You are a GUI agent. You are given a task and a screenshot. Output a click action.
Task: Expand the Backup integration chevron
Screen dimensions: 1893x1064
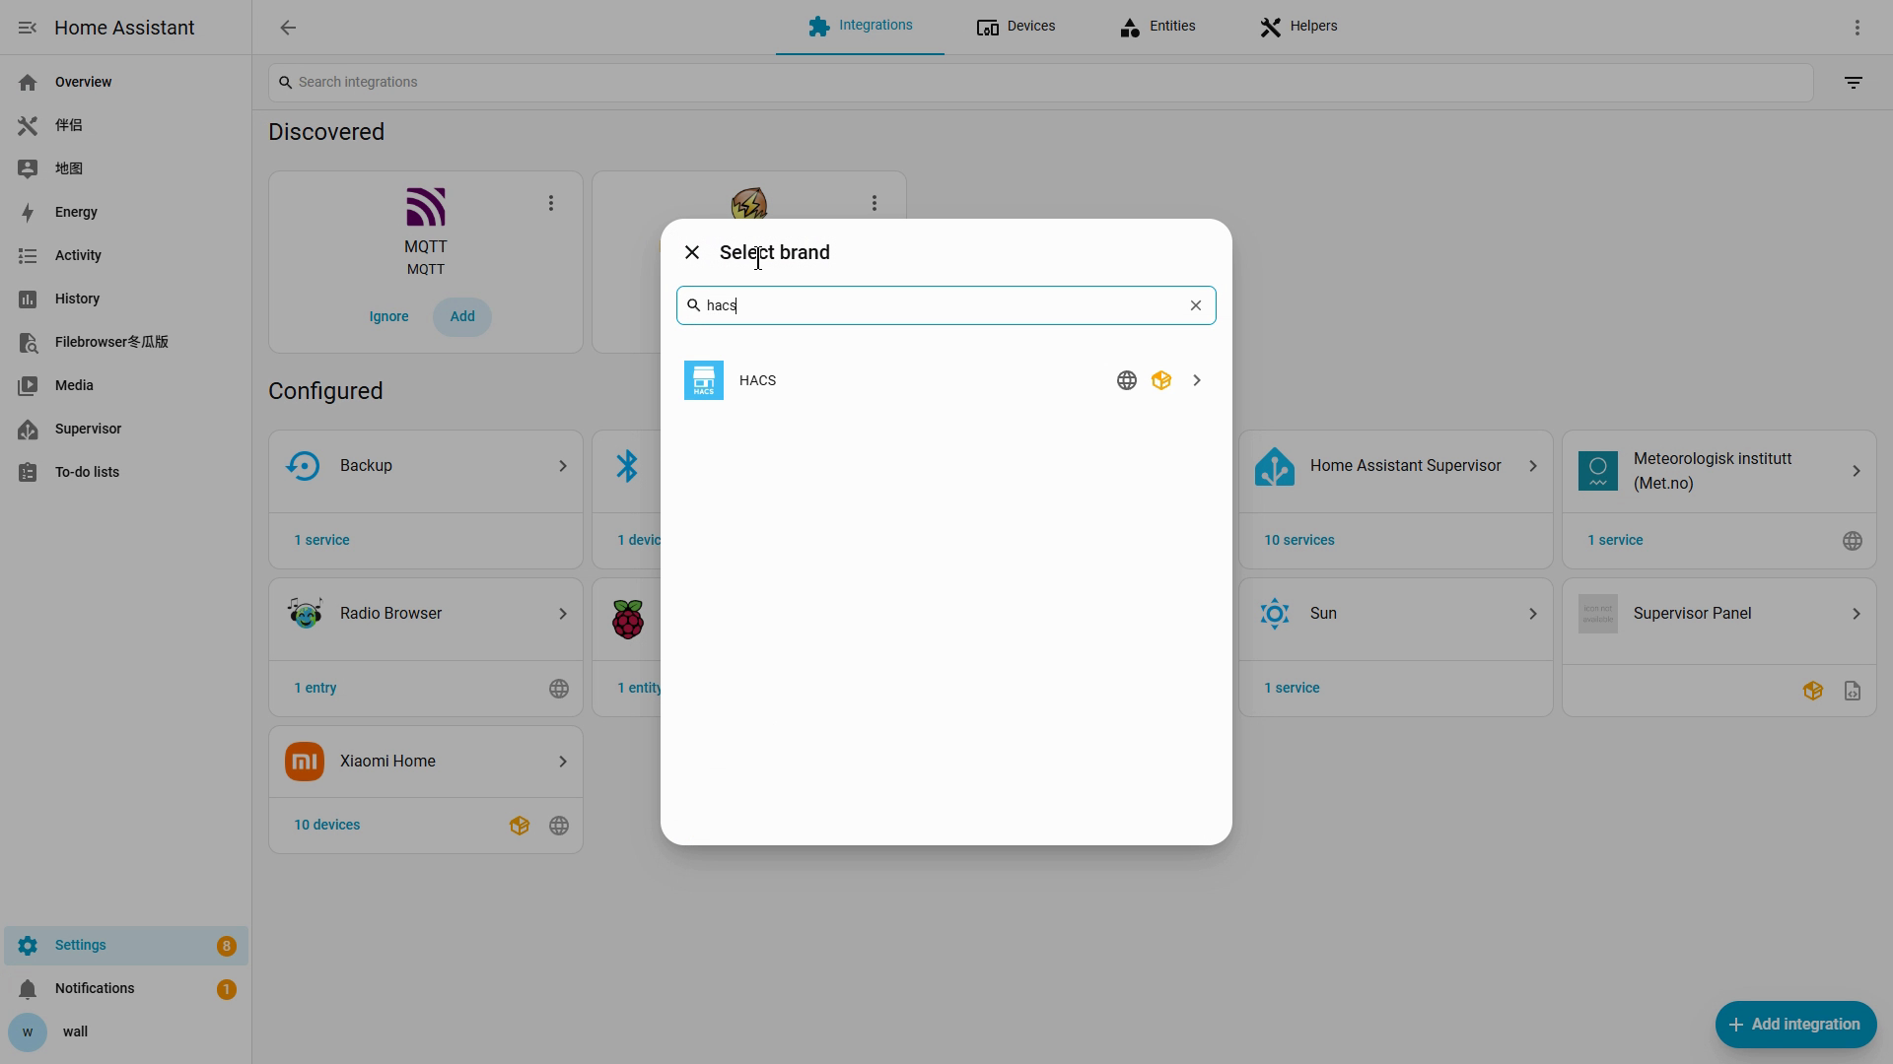[x=563, y=466]
